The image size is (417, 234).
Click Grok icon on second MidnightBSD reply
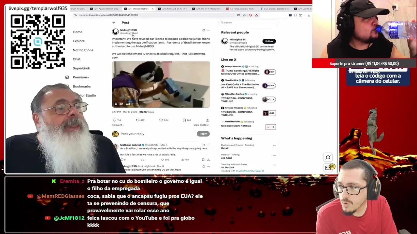(204, 166)
